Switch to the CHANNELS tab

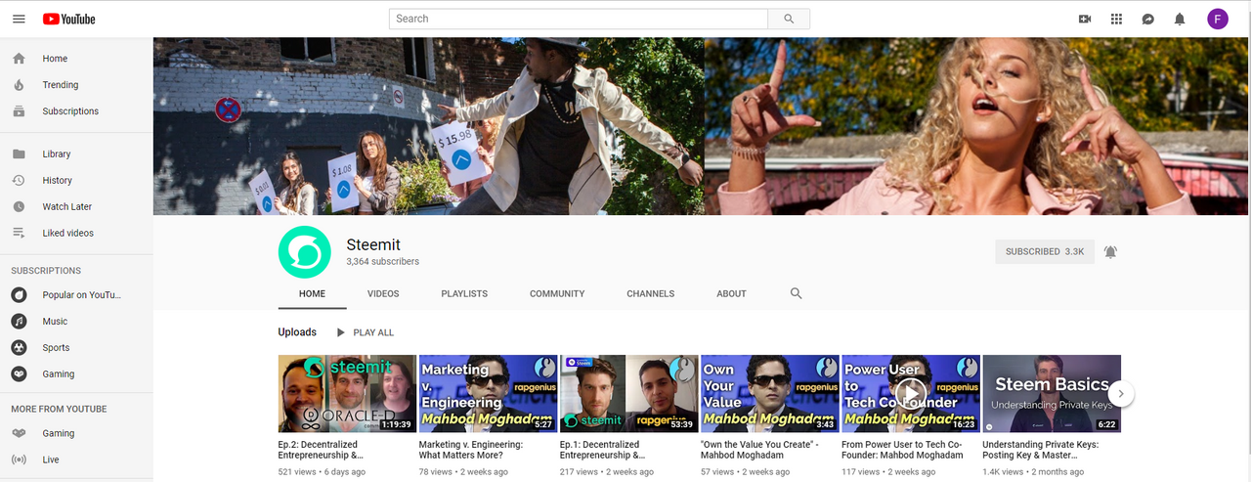coord(651,293)
